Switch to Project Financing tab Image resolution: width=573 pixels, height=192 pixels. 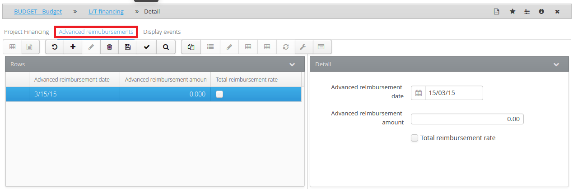(26, 32)
